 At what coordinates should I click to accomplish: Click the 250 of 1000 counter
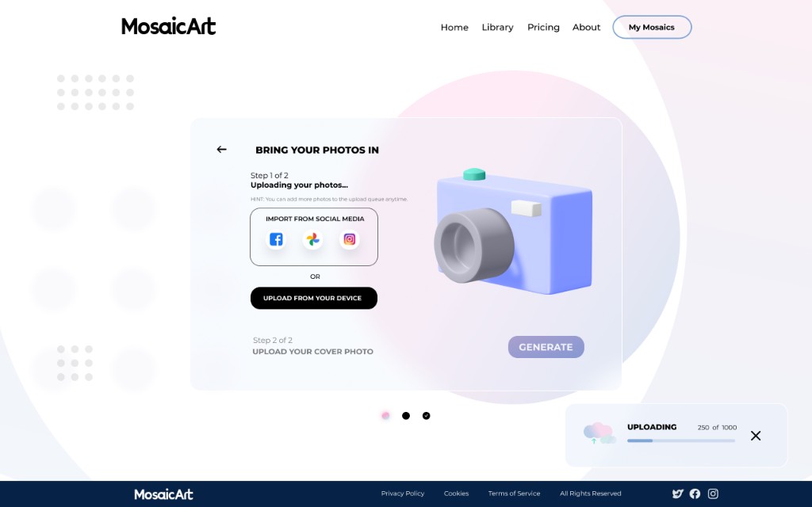click(x=717, y=427)
